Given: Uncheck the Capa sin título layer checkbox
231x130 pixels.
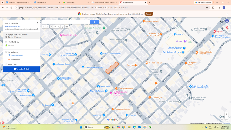Looking at the screenshot, I should click(x=6, y=52).
